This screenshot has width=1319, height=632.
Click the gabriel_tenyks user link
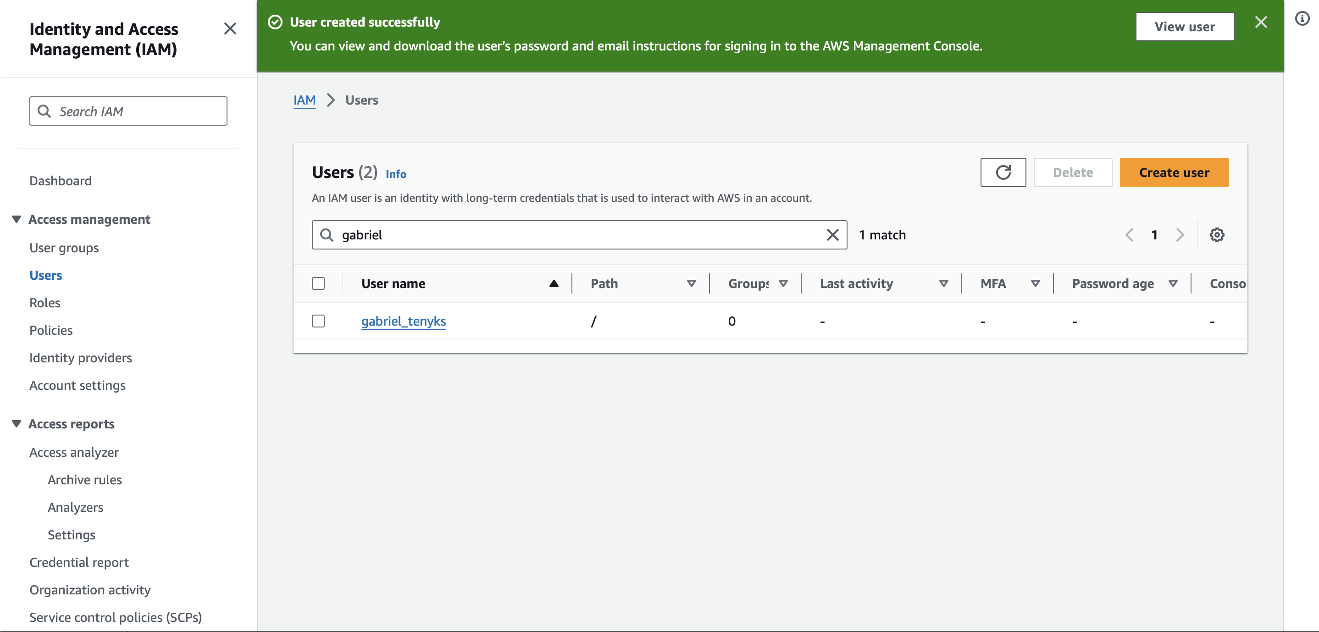(x=403, y=321)
